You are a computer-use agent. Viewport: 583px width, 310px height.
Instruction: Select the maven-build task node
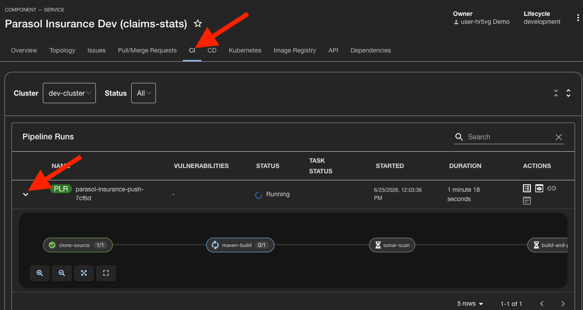point(240,245)
